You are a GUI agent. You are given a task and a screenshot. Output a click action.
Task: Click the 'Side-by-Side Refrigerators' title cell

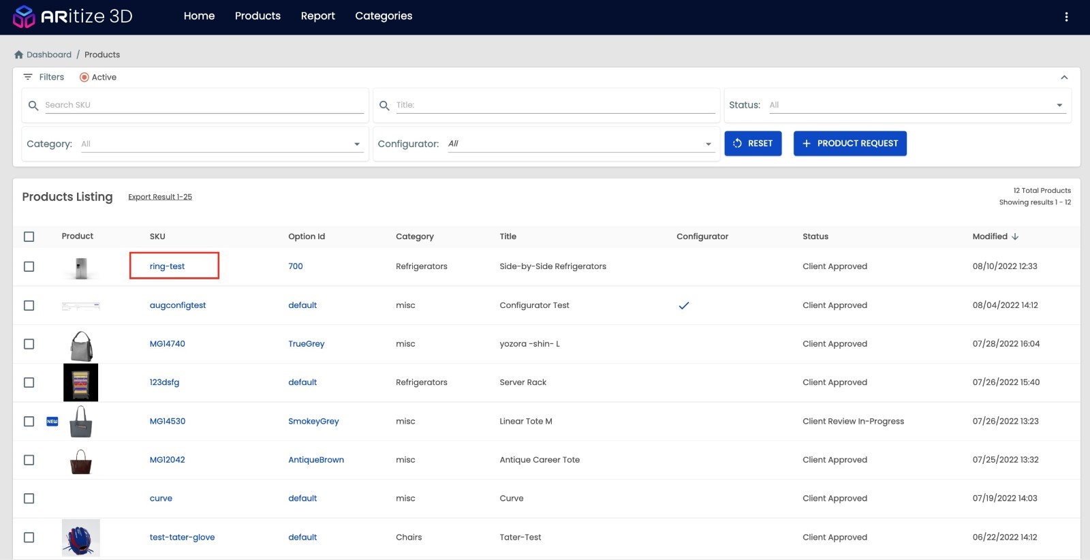pyautogui.click(x=553, y=266)
